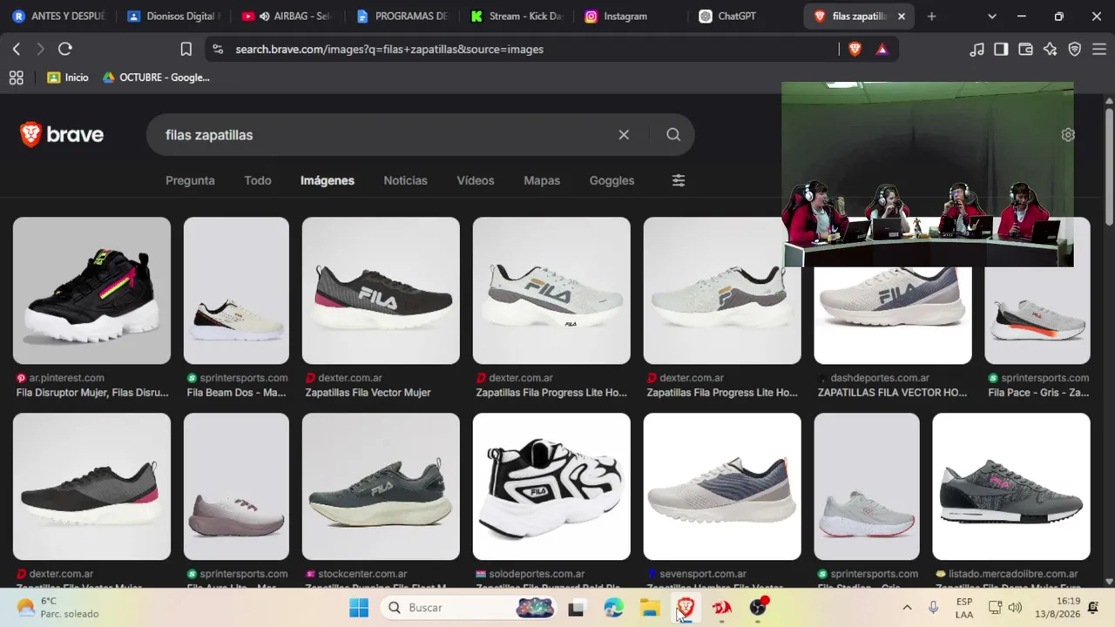Open the solodeportes.com.ar black-white Fila image
The width and height of the screenshot is (1115, 627).
tap(551, 486)
